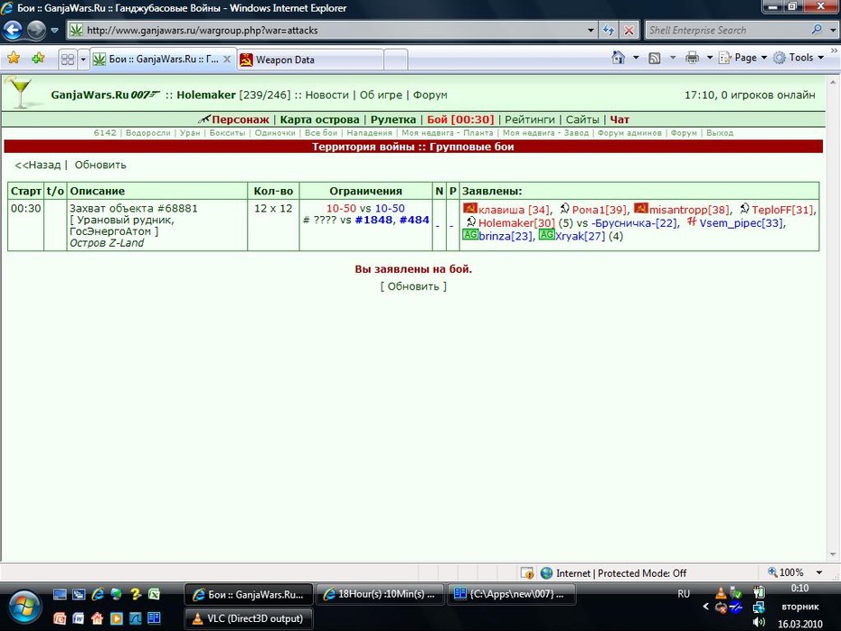Open the zoom level dropdown at 100%
This screenshot has height=631, width=841.
[819, 572]
